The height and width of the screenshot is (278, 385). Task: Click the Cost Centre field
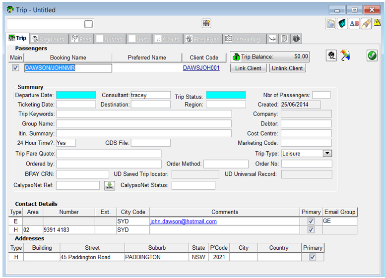click(x=306, y=133)
